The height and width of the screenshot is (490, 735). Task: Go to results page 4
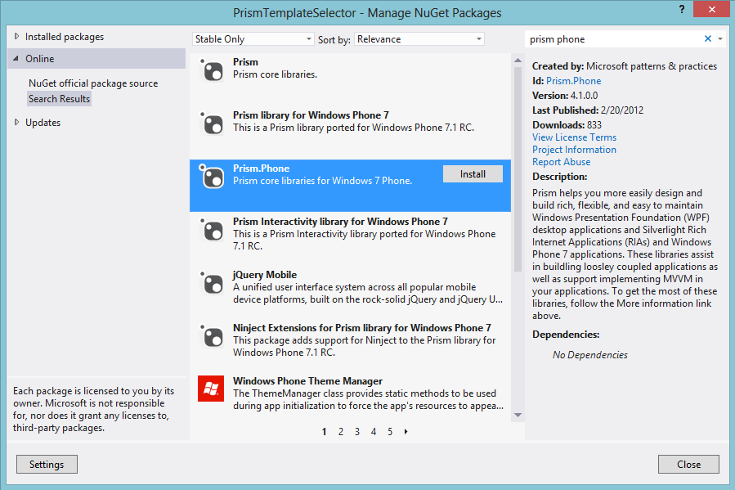(374, 432)
